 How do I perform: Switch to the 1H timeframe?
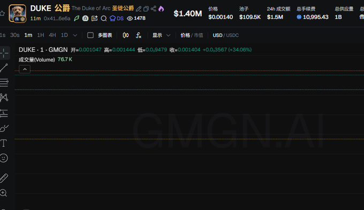pyautogui.click(x=41, y=35)
